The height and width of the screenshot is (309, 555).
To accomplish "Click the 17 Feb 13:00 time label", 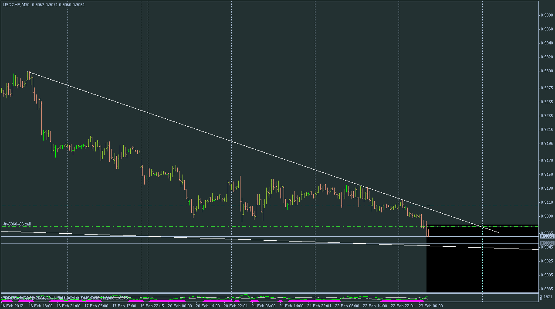I will [124, 306].
